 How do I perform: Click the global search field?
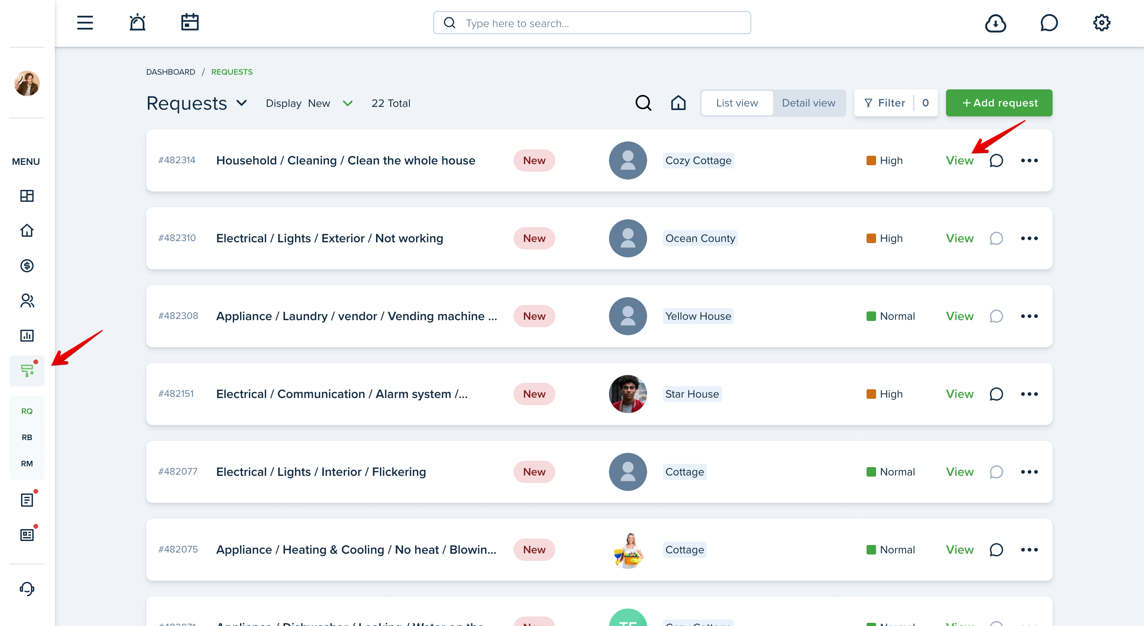click(x=592, y=23)
